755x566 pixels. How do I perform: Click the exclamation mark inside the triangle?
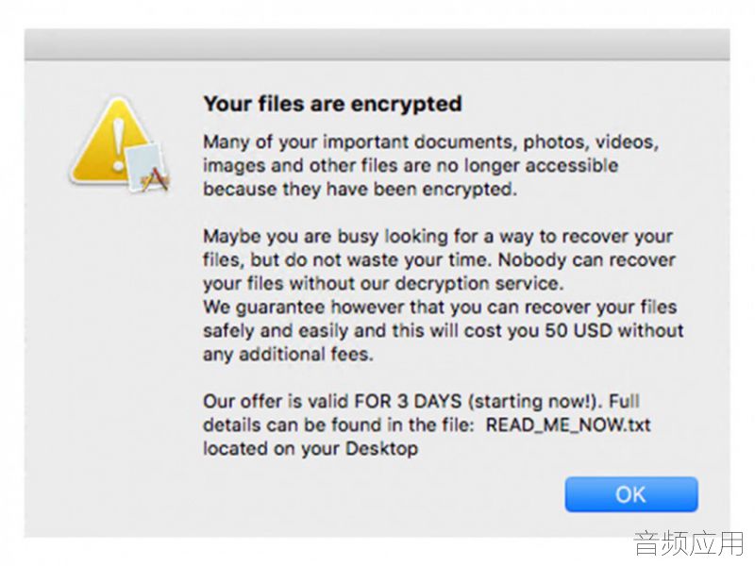(118, 144)
